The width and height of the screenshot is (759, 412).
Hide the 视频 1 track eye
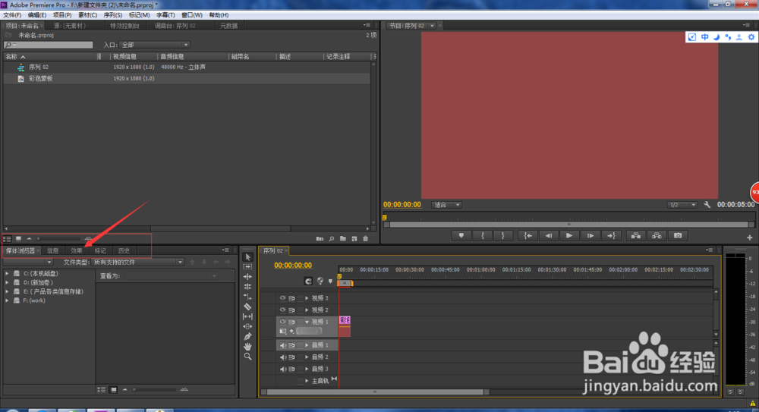point(282,322)
